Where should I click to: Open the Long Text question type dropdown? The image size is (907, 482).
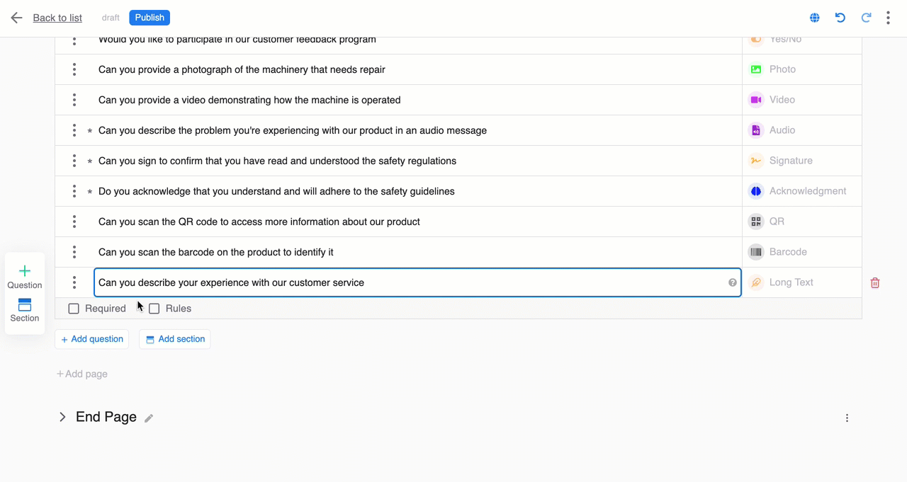(801, 282)
